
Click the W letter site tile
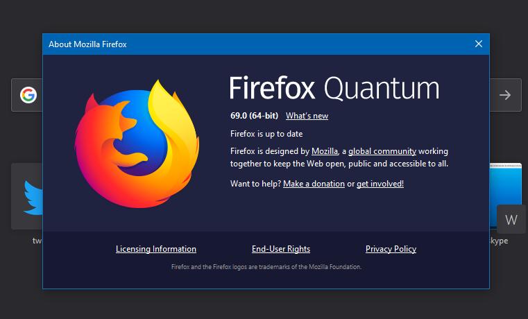[511, 219]
